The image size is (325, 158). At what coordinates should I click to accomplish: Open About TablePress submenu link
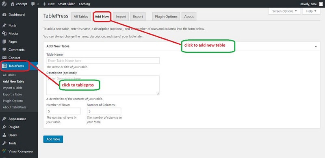pyautogui.click(x=15, y=107)
